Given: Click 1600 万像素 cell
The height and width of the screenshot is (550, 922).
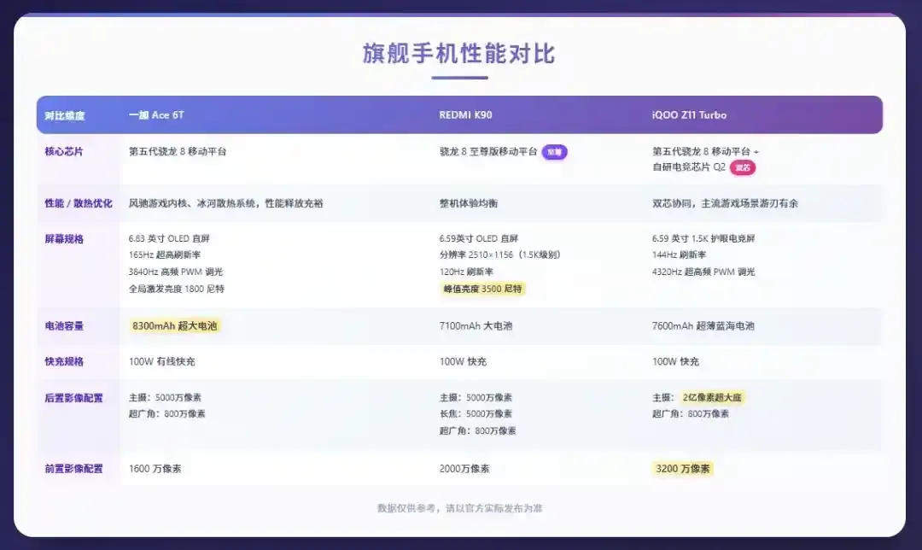Looking at the screenshot, I should click(x=155, y=469).
